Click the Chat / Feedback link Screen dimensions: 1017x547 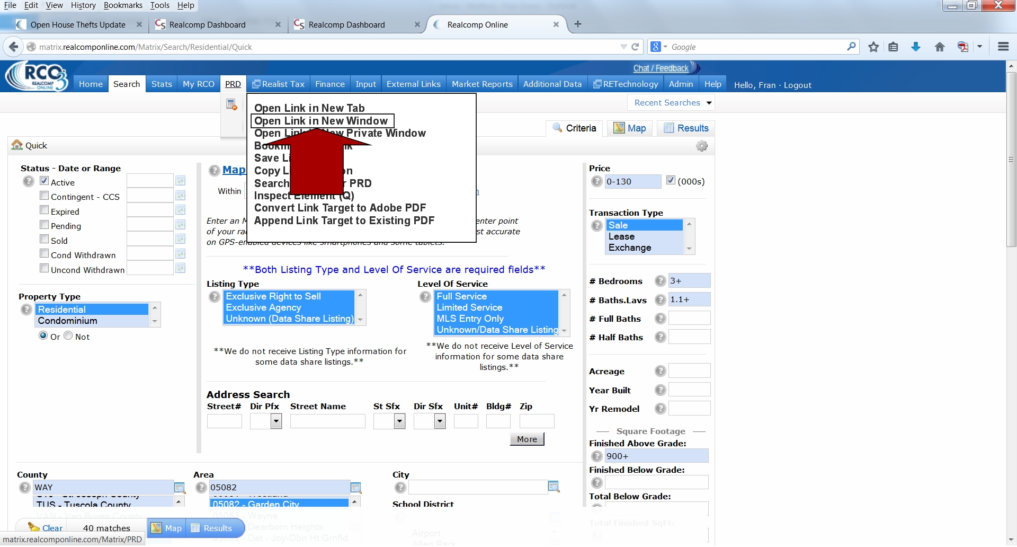click(x=661, y=68)
